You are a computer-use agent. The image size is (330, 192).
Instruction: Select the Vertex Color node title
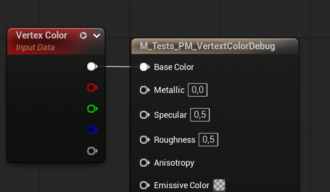tap(41, 35)
